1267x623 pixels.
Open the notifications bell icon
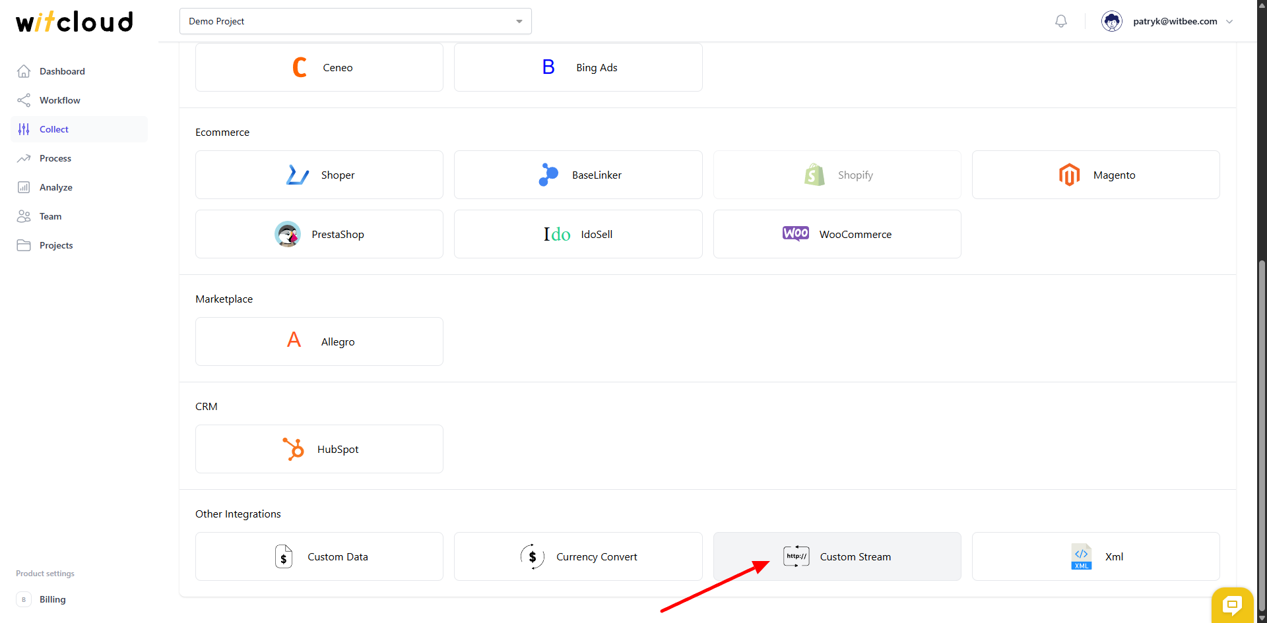pos(1060,21)
